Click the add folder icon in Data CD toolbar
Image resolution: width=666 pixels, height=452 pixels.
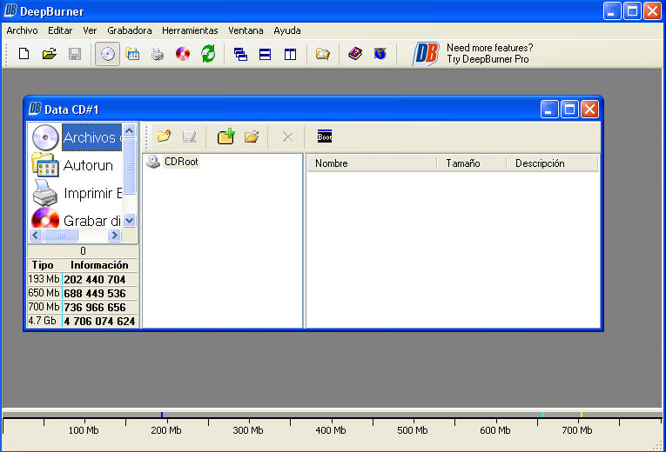point(252,136)
